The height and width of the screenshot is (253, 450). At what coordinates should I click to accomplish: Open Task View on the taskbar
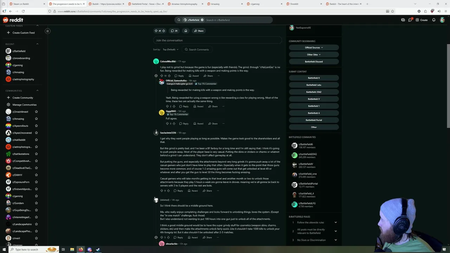pyautogui.click(x=63, y=249)
